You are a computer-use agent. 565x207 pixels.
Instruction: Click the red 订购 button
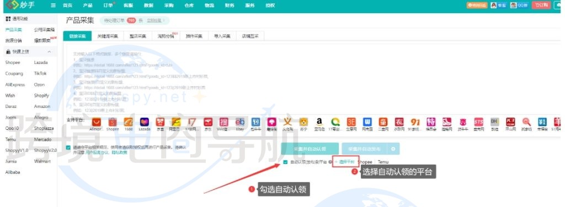(541, 6)
